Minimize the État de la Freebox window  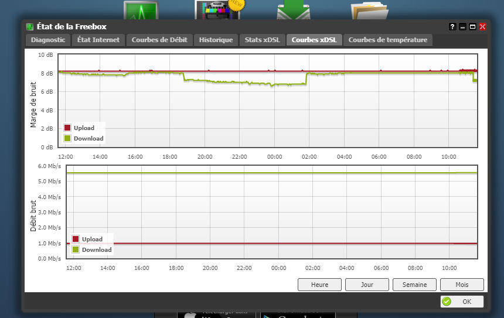click(x=462, y=27)
